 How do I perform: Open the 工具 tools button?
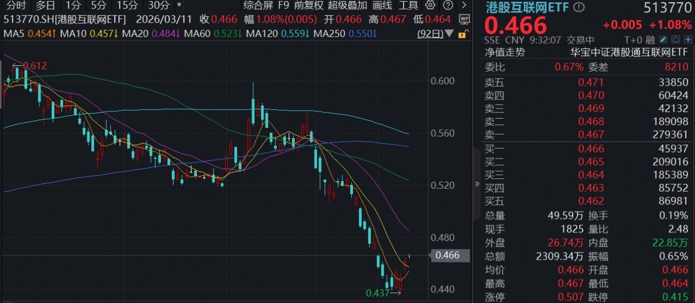point(408,5)
